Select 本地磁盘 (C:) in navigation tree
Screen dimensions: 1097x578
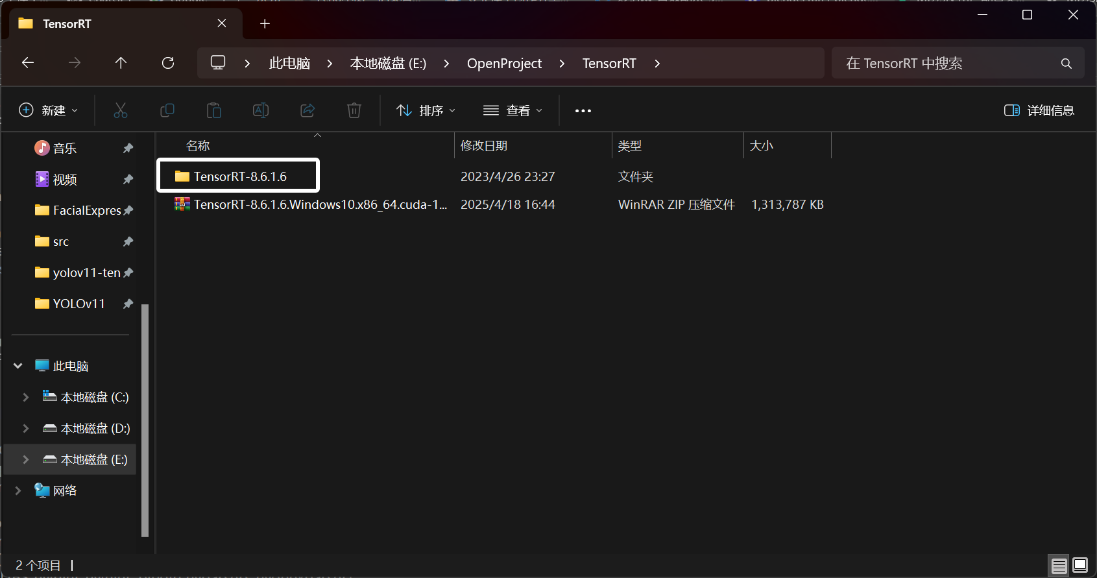click(x=86, y=397)
